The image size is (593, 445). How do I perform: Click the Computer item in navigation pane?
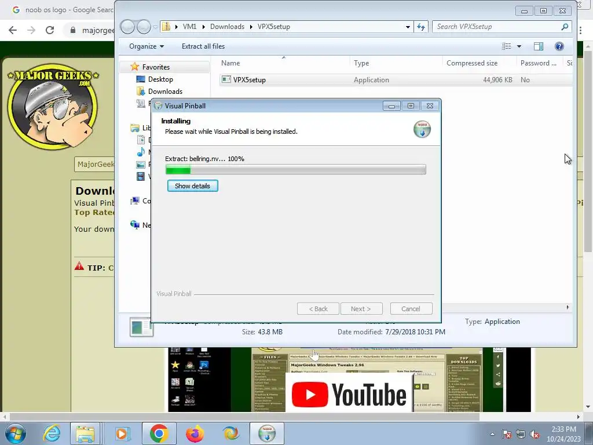pyautogui.click(x=140, y=201)
